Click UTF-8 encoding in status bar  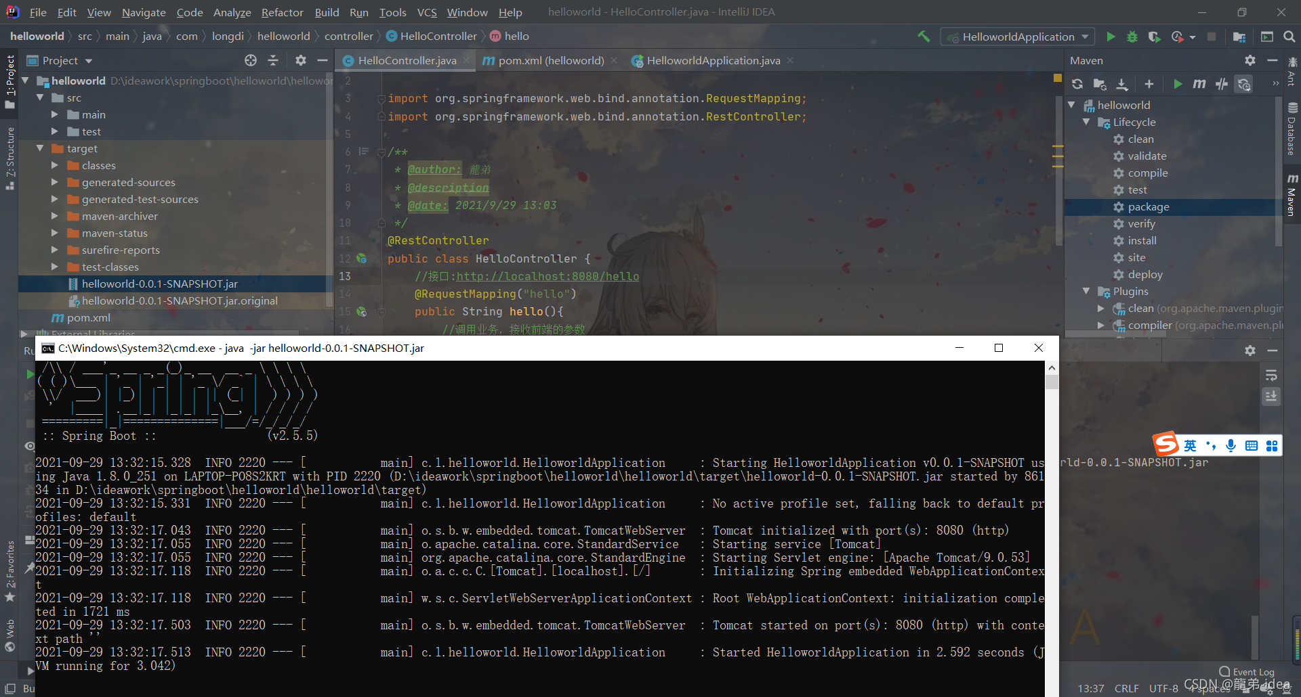click(1163, 688)
